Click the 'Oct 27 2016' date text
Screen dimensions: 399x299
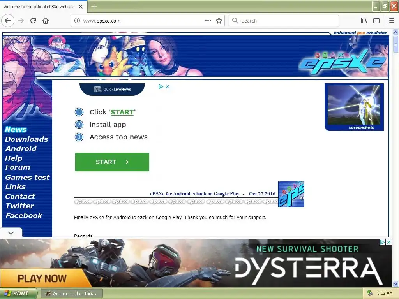coord(262,194)
